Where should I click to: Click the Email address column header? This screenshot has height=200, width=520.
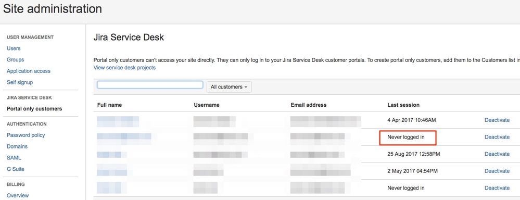(x=309, y=105)
